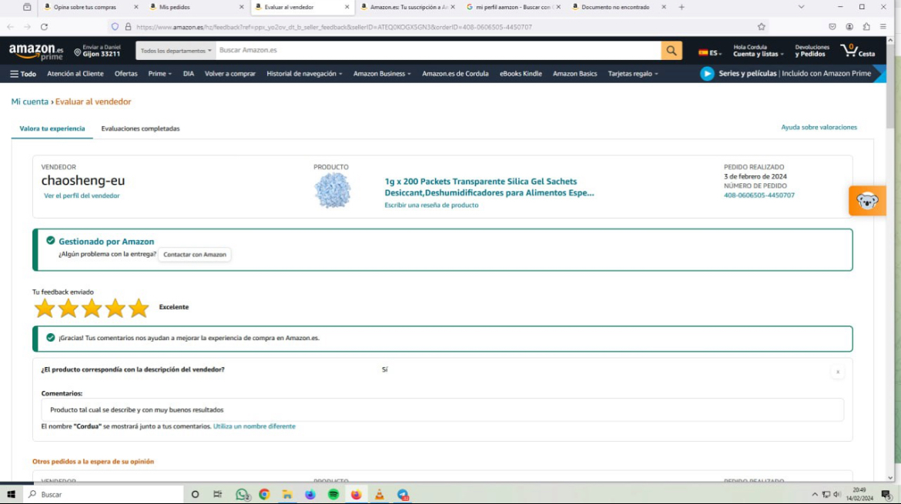
Task: Expand Cuenta y listas menu
Action: (x=758, y=51)
